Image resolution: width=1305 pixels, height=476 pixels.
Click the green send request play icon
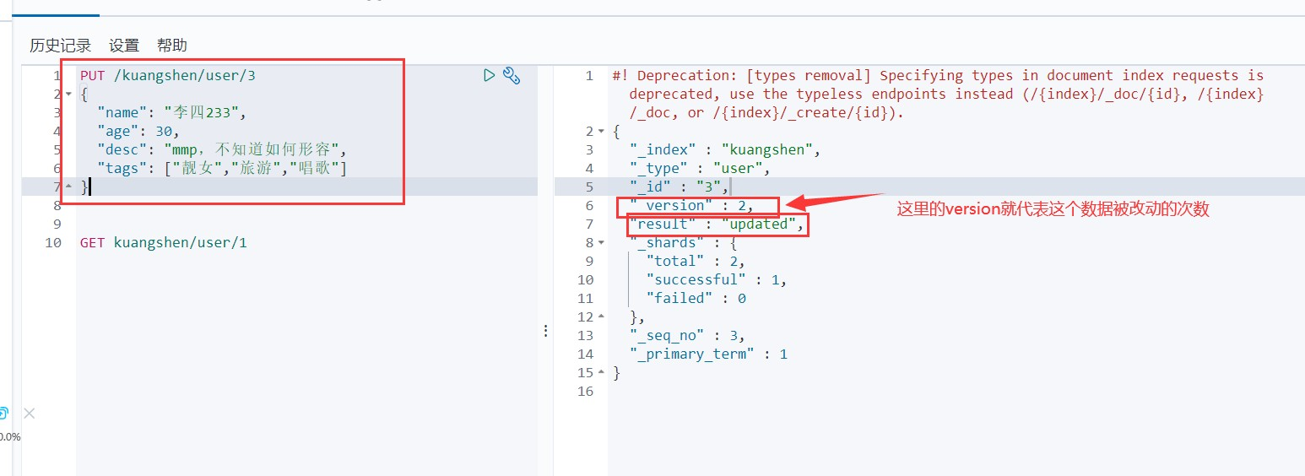[x=489, y=76]
